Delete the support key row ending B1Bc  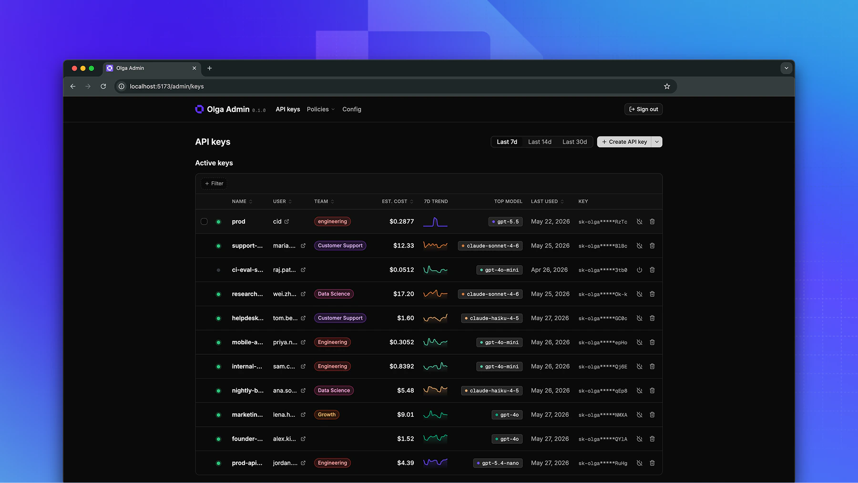point(652,246)
